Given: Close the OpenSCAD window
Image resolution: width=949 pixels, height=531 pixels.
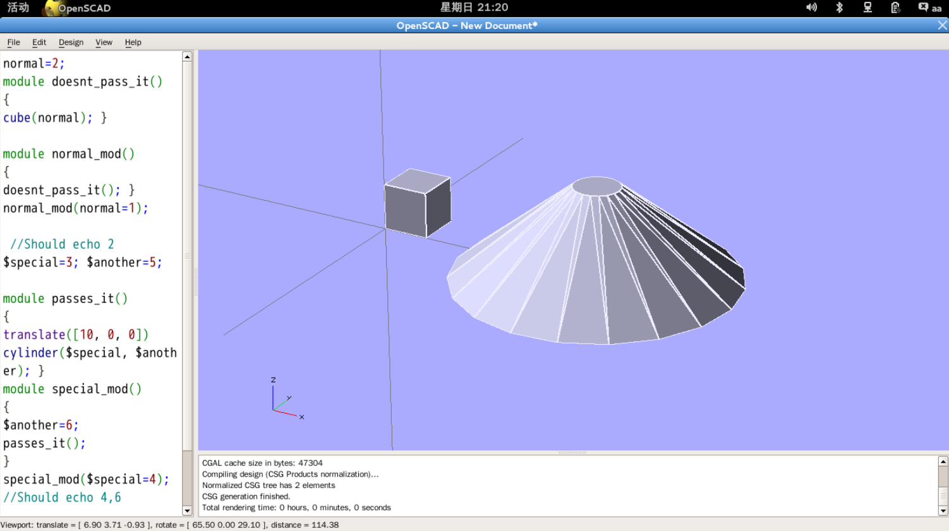Looking at the screenshot, I should click(942, 25).
